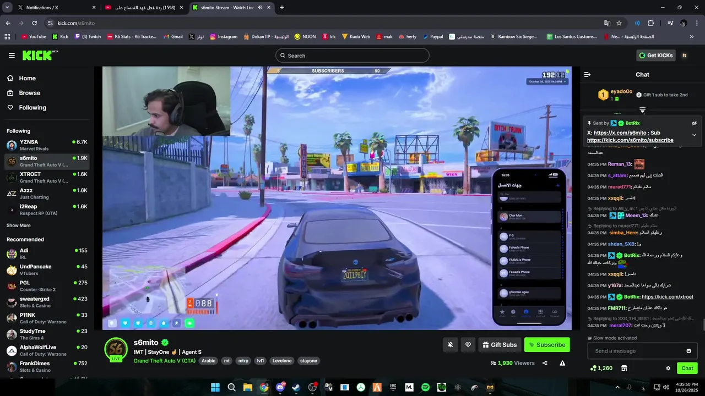Open the tab search dropdown
This screenshot has width=705, height=396.
click(x=7, y=8)
